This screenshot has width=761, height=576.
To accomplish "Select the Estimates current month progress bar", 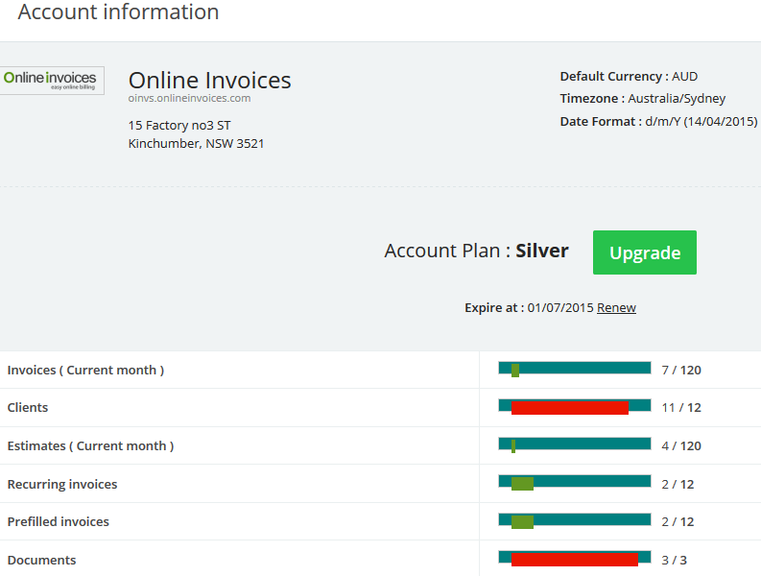I will (574, 444).
